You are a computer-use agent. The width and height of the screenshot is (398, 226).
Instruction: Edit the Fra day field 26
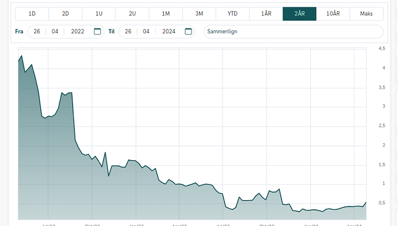[x=37, y=32]
